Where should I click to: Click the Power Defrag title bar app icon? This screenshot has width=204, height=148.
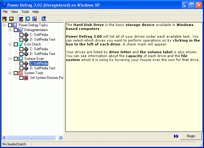pyautogui.click(x=4, y=5)
